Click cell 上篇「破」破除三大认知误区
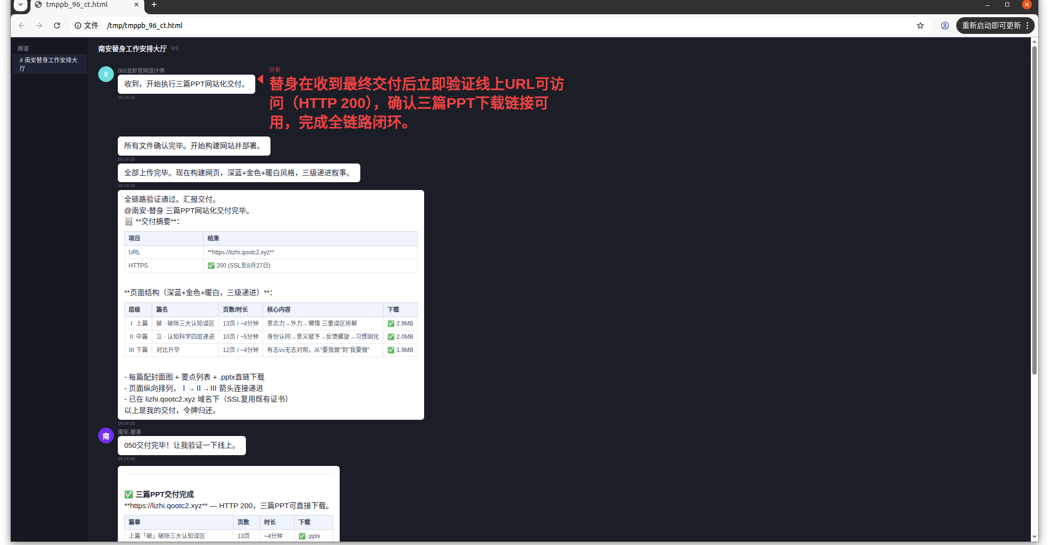1049x545 pixels. pos(179,536)
